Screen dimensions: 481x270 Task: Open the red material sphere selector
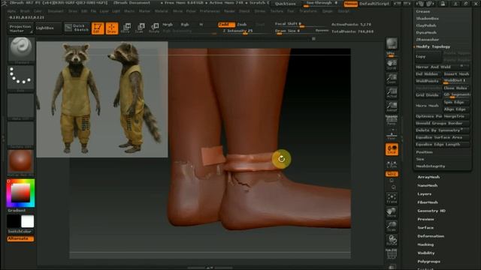(20, 163)
